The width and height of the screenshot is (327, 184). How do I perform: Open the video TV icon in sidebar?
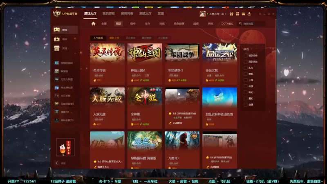(x=57, y=39)
